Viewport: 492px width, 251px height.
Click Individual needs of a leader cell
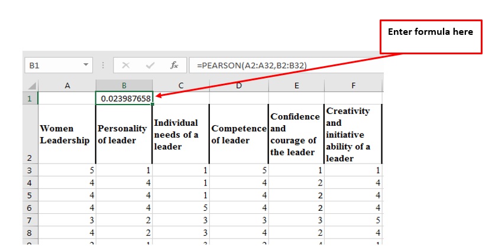(x=181, y=134)
